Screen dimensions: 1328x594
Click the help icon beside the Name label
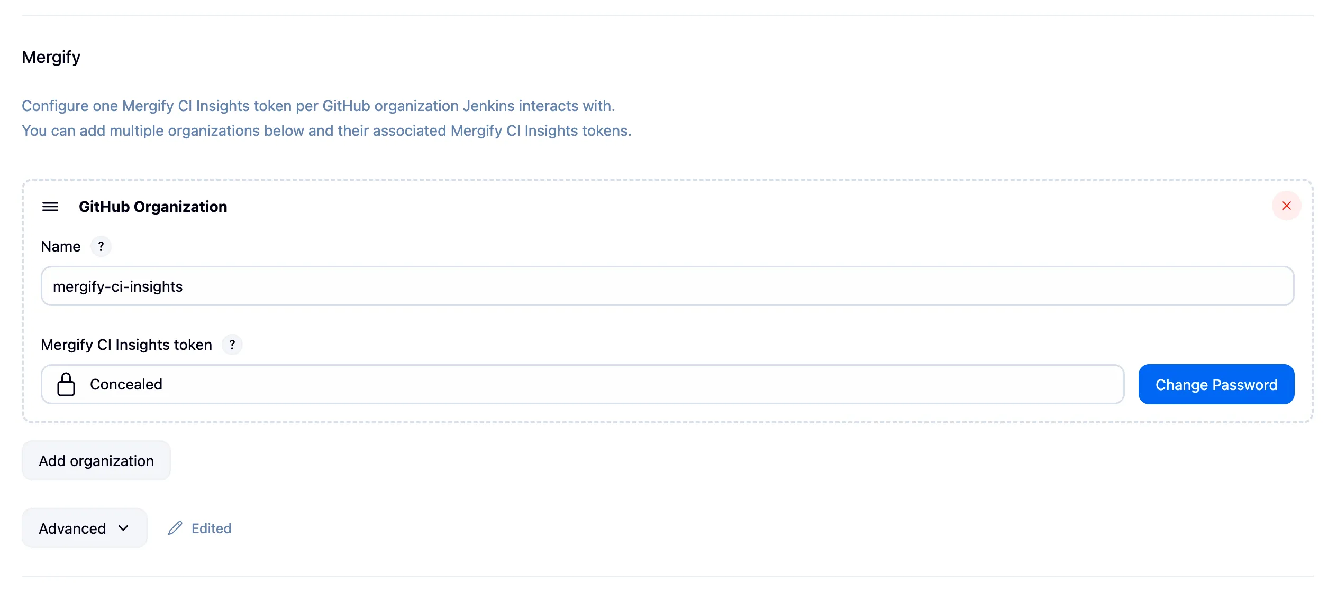pyautogui.click(x=101, y=246)
